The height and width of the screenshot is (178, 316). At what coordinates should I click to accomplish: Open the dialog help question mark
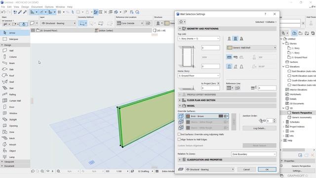(x=265, y=14)
